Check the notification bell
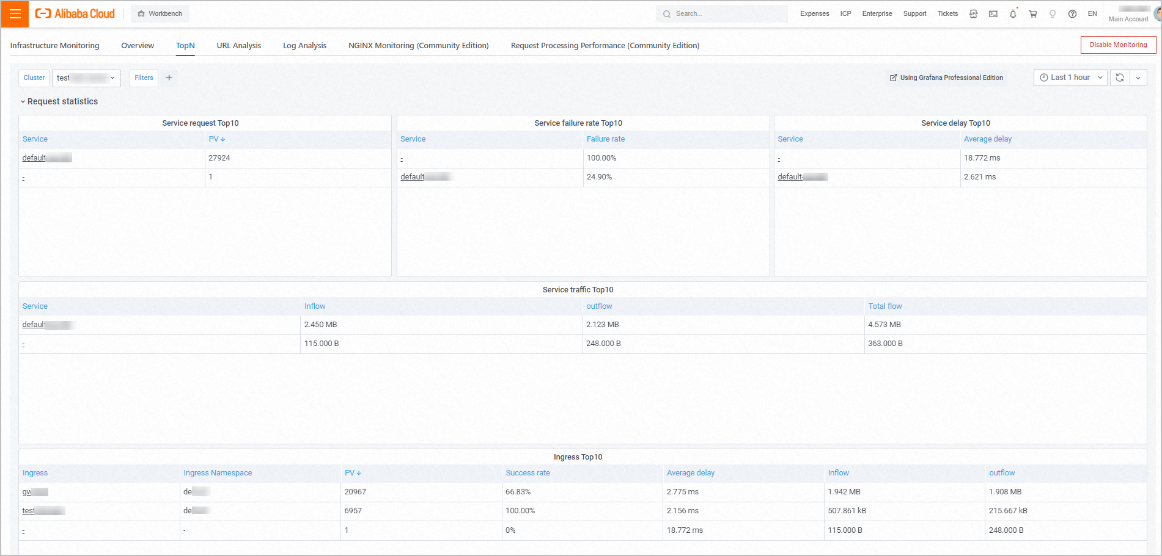Image resolution: width=1162 pixels, height=556 pixels. point(1013,14)
